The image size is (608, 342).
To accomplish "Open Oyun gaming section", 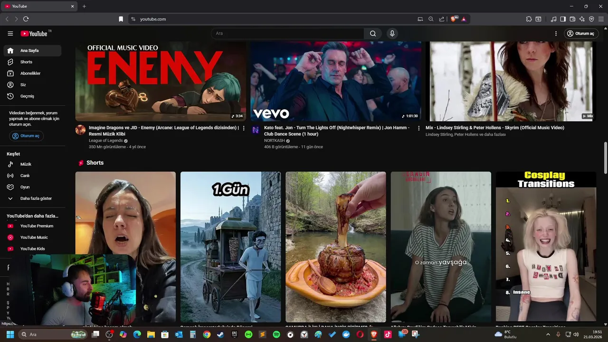I will point(32,187).
